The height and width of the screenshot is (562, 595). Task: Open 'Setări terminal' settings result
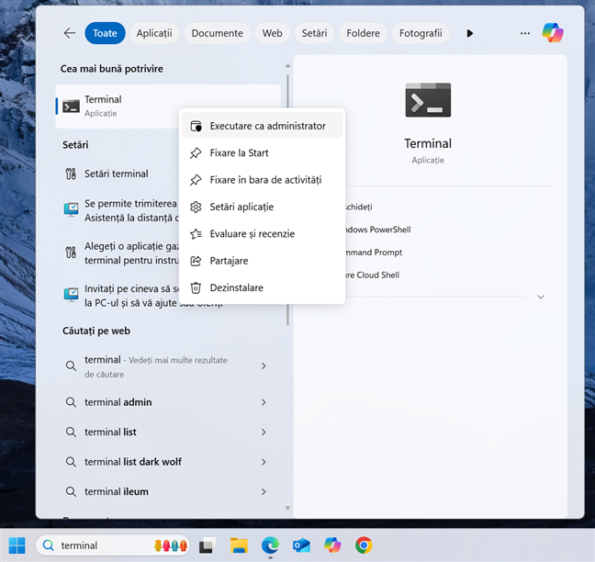tap(117, 174)
